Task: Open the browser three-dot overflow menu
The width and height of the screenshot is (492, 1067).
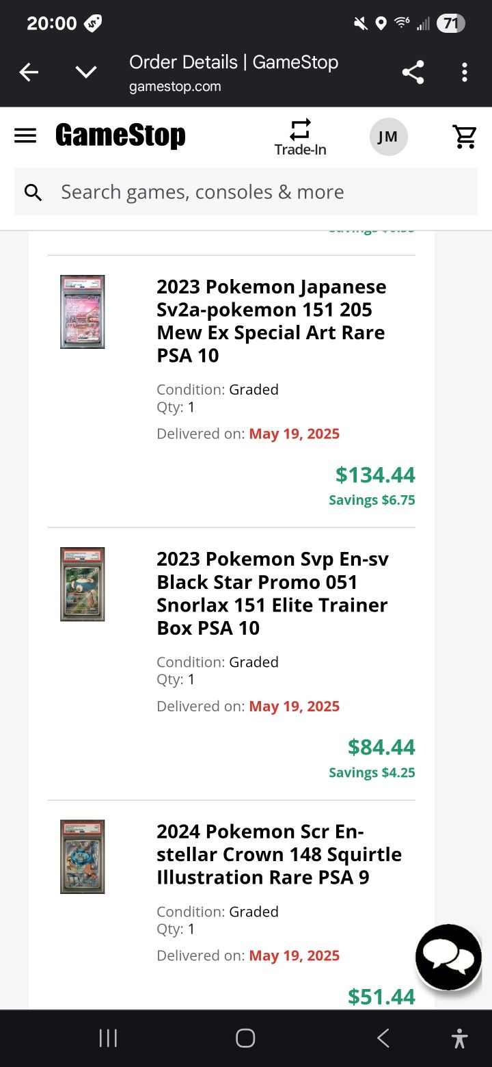Action: click(x=465, y=72)
